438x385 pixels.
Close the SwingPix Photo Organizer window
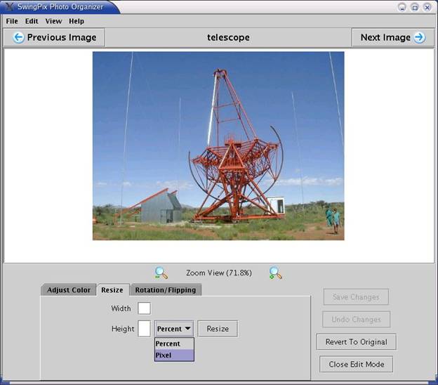426,7
